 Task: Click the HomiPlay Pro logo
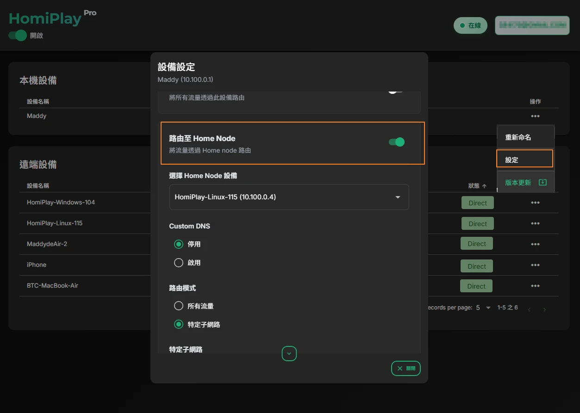click(x=52, y=18)
